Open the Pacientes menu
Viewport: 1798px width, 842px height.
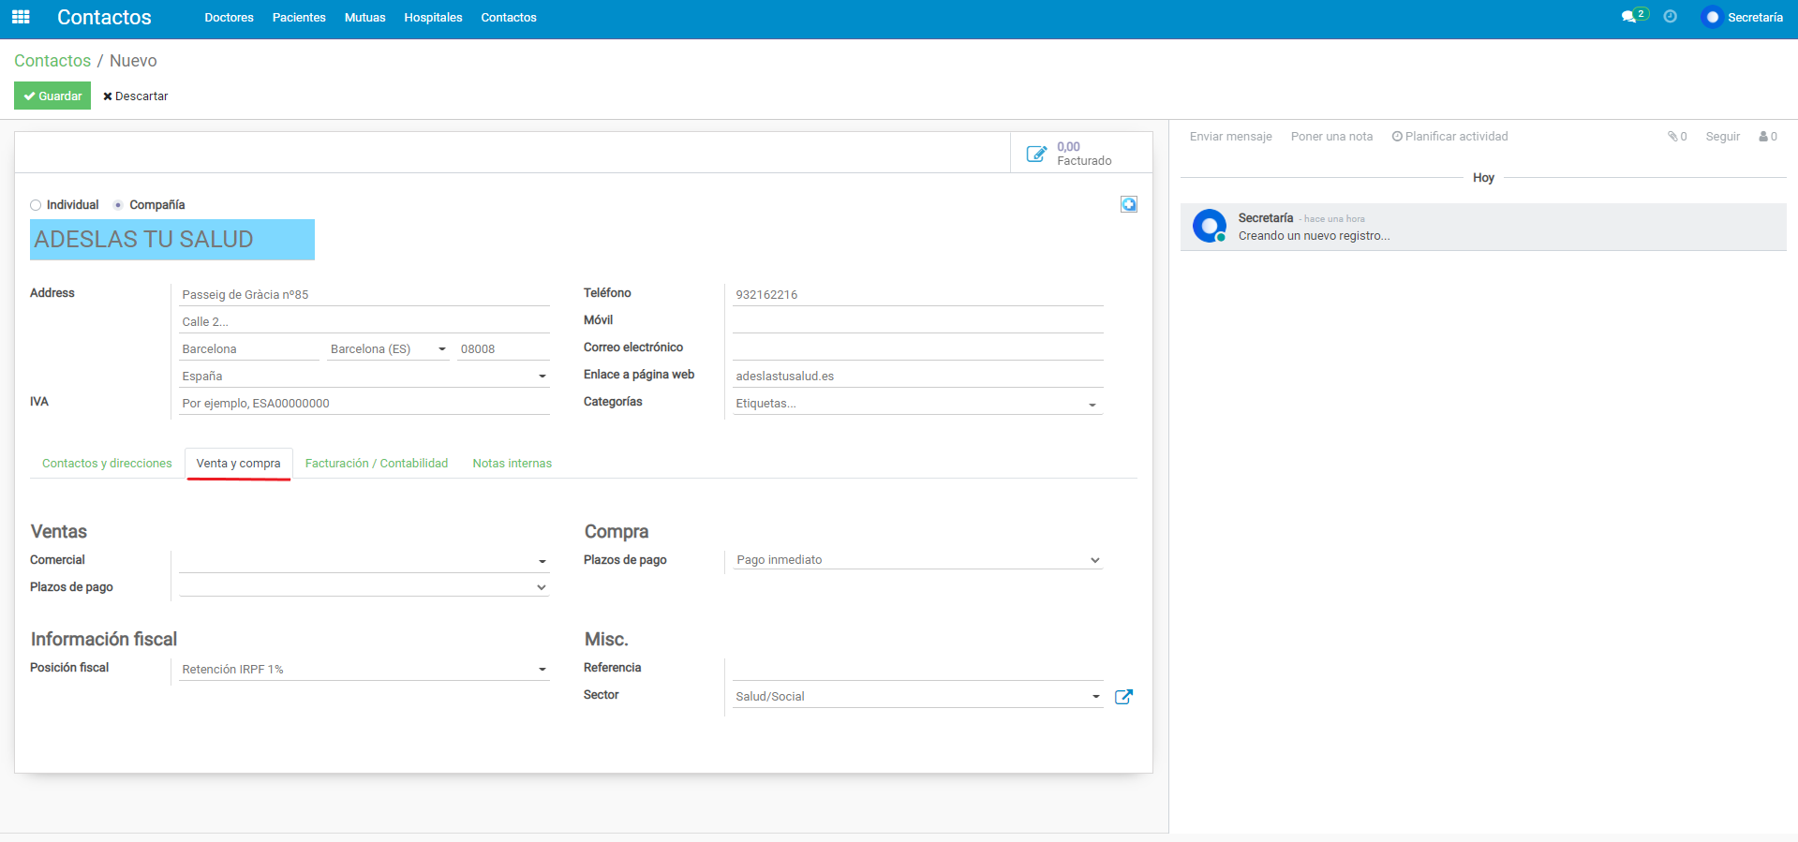(299, 18)
